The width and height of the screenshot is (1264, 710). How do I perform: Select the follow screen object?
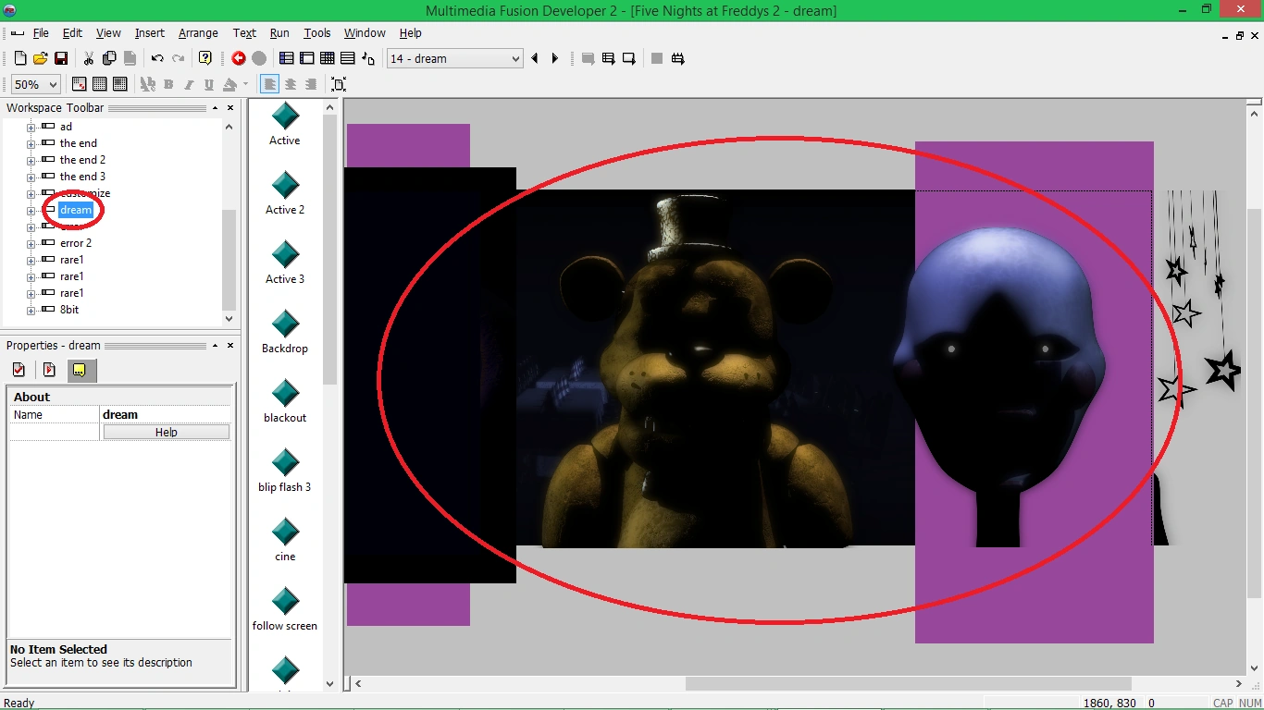click(x=285, y=610)
